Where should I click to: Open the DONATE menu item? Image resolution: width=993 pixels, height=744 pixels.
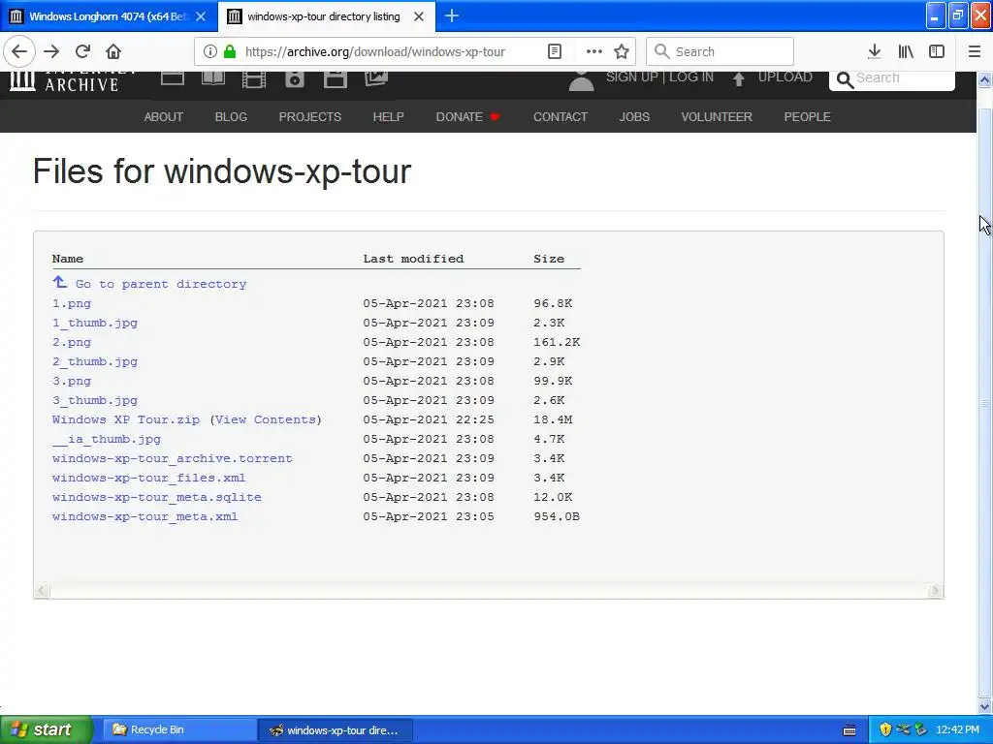coord(467,117)
